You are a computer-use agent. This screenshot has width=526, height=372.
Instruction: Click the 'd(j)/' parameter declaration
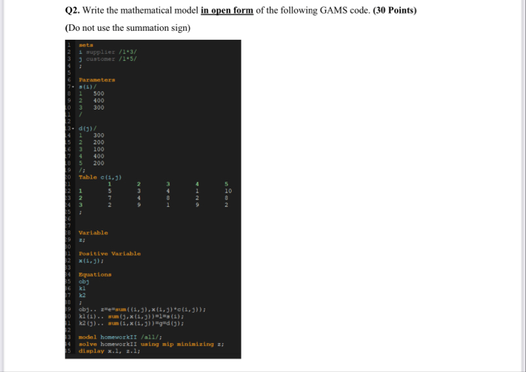point(88,128)
